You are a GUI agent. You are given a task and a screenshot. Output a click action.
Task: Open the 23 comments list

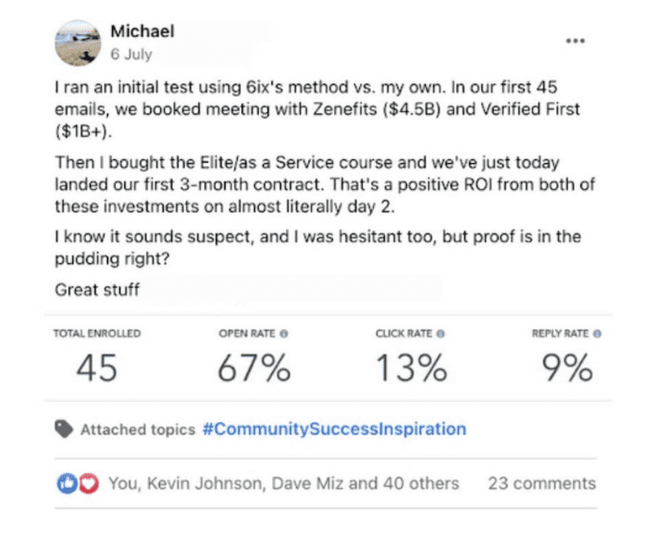(542, 483)
